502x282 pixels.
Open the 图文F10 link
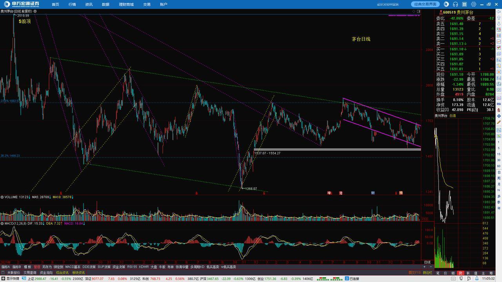415,273
